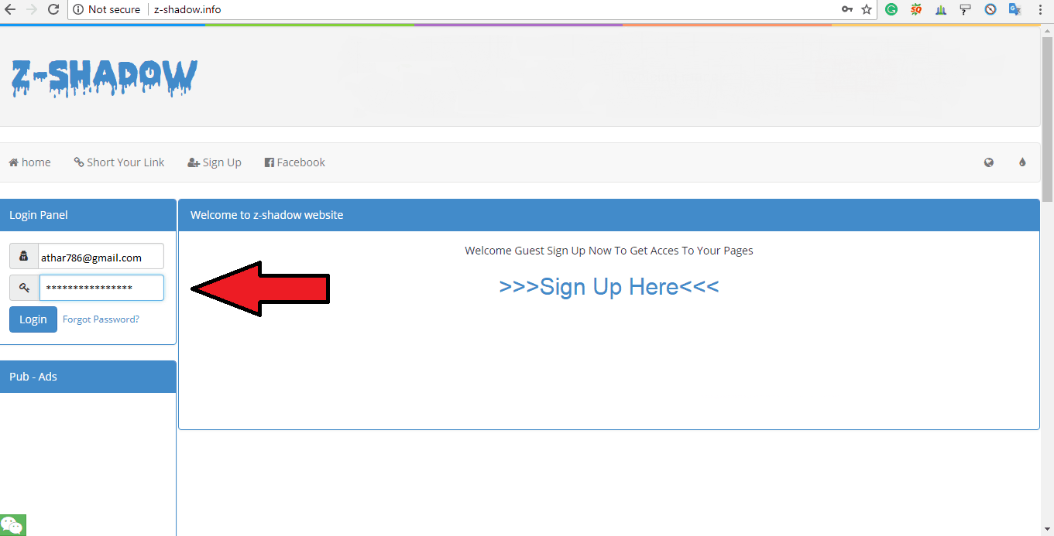Viewport: 1054px width, 536px height.
Task: Click the z-shadow logo
Action: pyautogui.click(x=105, y=77)
